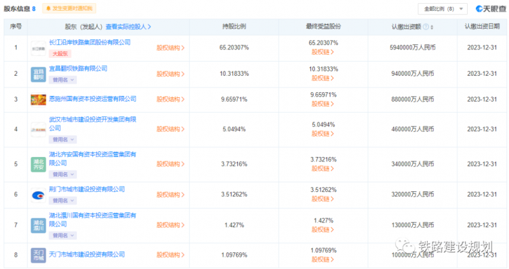Expand 曾用名 for 荆门市城市建设投资
The width and height of the screenshot is (509, 269).
(x=63, y=200)
